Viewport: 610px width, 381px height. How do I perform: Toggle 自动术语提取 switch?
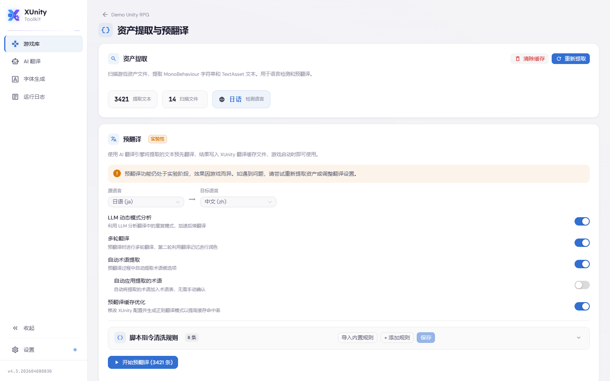point(582,264)
